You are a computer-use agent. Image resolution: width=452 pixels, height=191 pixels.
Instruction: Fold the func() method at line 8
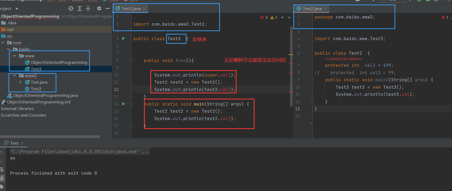pos(131,61)
